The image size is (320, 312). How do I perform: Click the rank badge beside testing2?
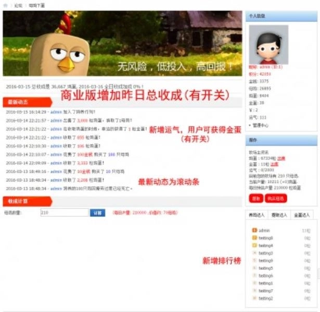(254, 298)
